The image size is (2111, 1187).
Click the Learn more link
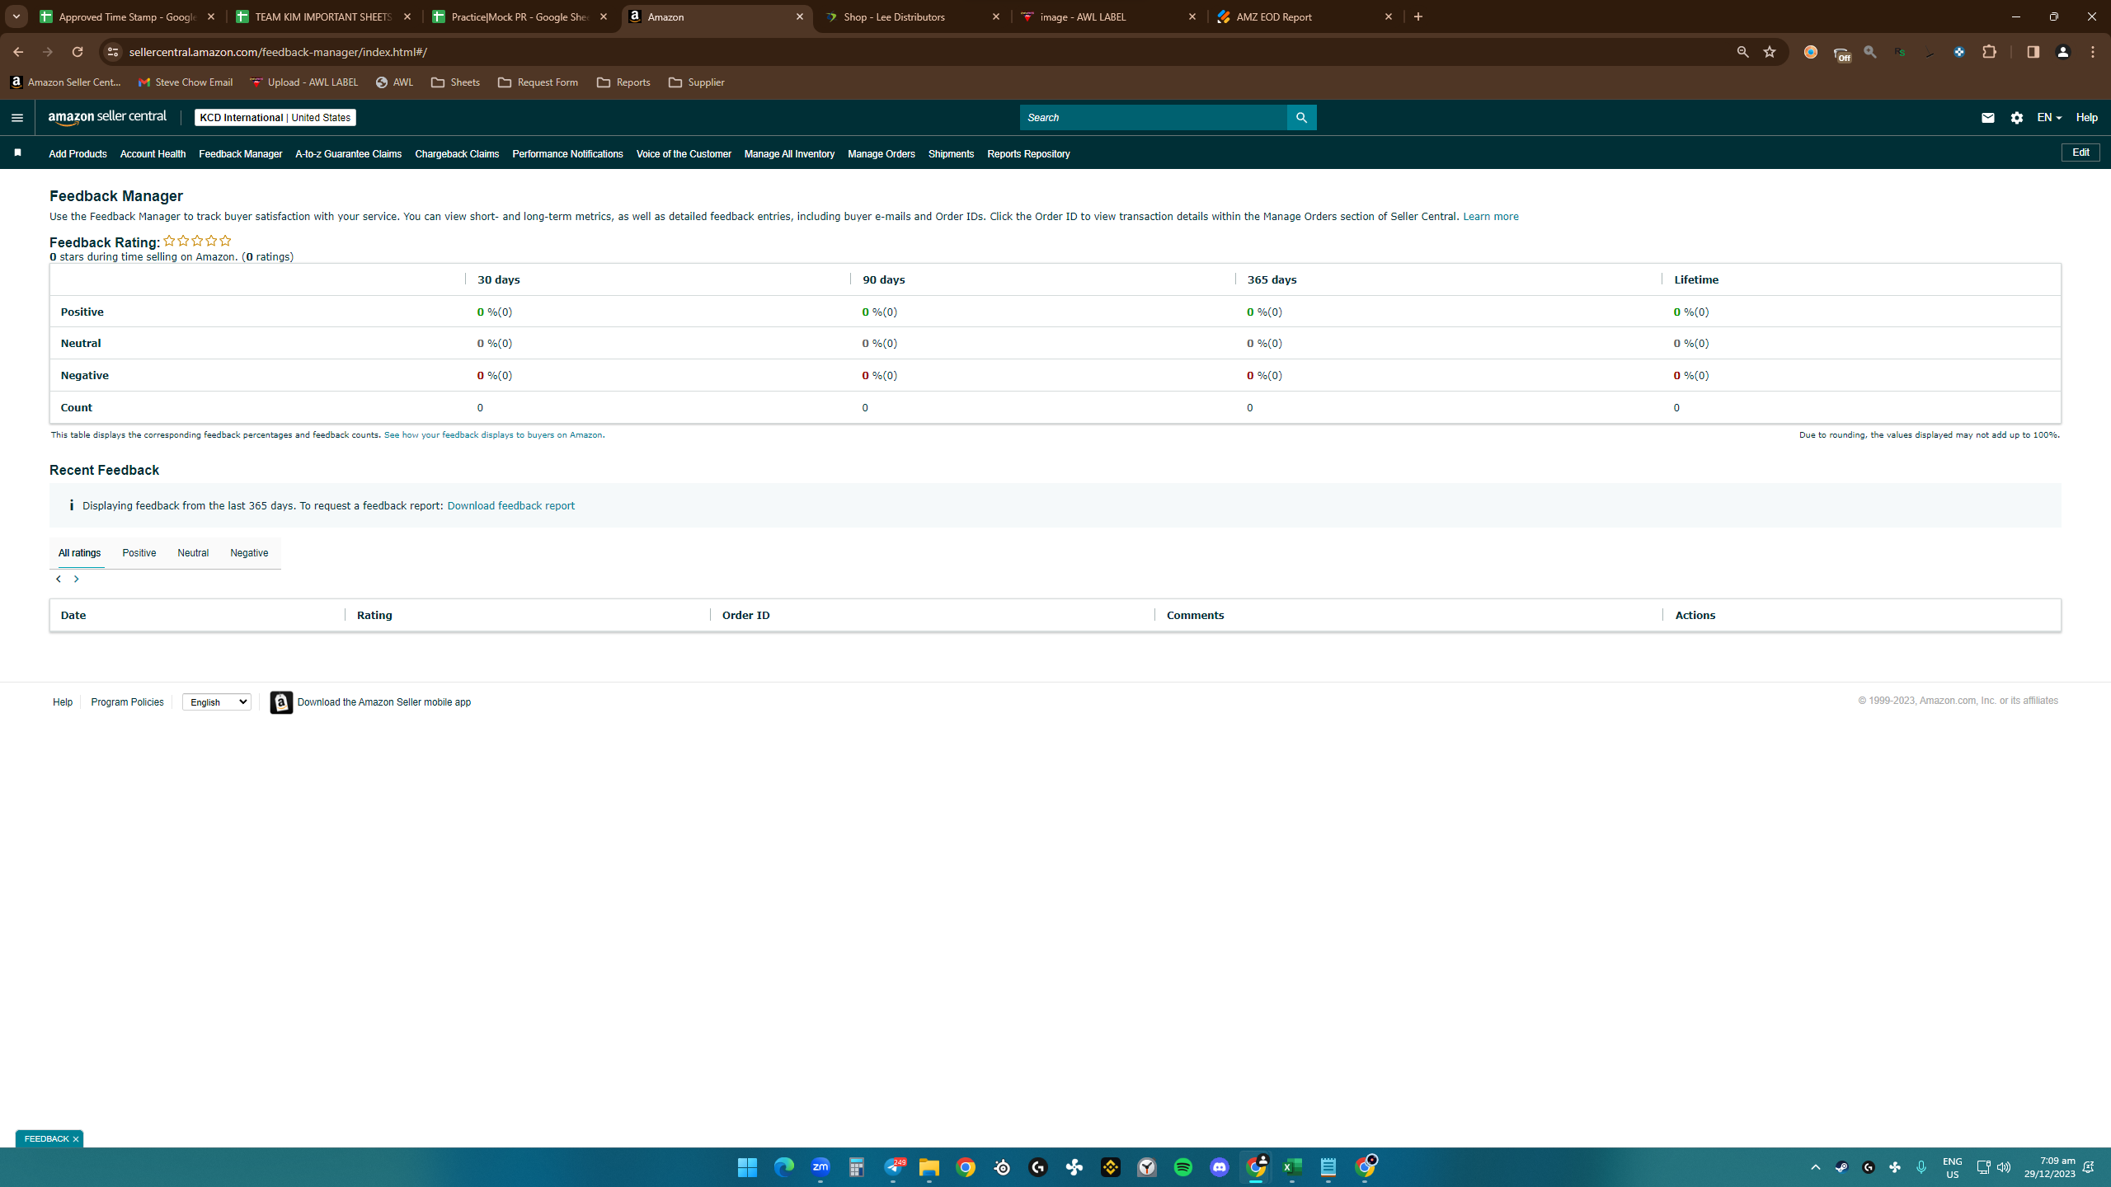(x=1490, y=217)
